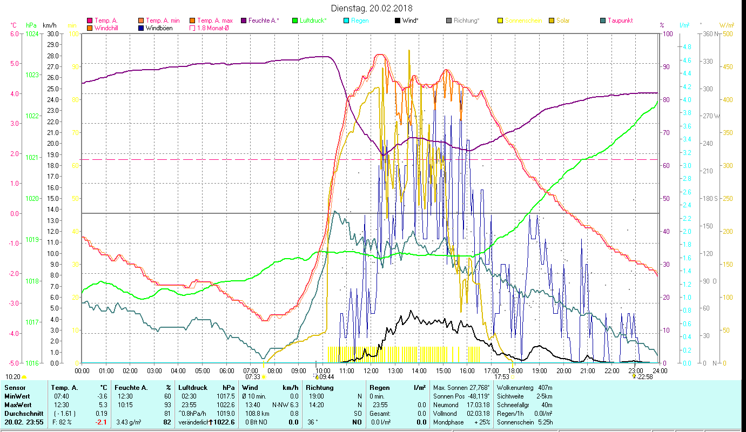Click the km/h wind axis unit label

(50, 25)
